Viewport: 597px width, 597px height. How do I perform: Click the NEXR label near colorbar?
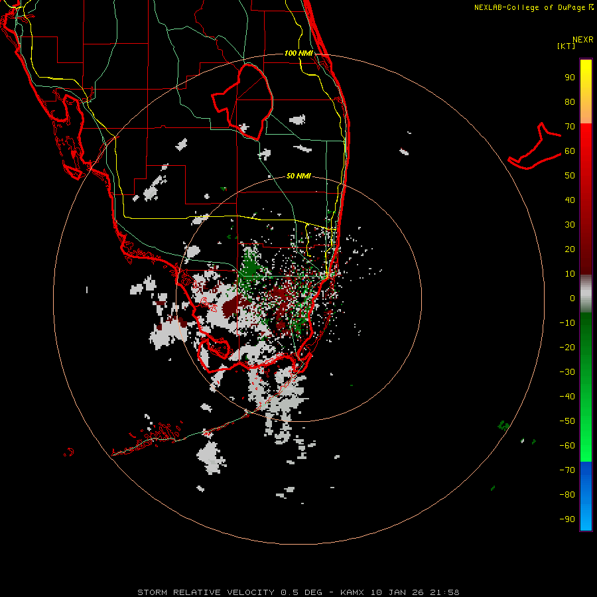(x=583, y=40)
